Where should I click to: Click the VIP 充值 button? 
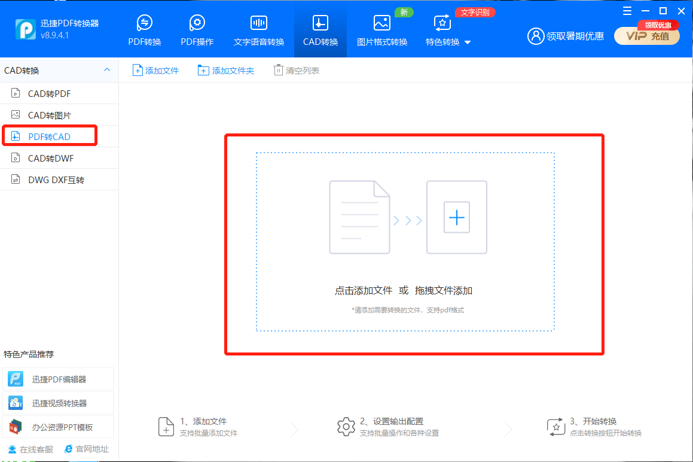(x=647, y=37)
